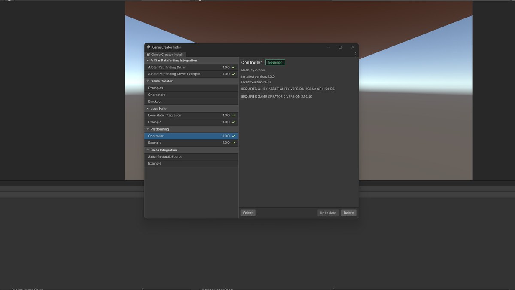Collapse the A Star Pathfinding Integration section
Viewport: 515px width, 290px height.
[x=148, y=61]
